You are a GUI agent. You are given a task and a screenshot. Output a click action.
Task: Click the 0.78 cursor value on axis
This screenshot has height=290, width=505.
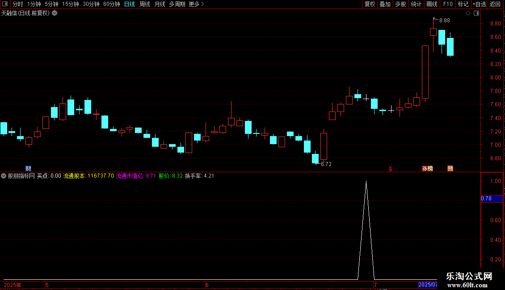[492, 199]
